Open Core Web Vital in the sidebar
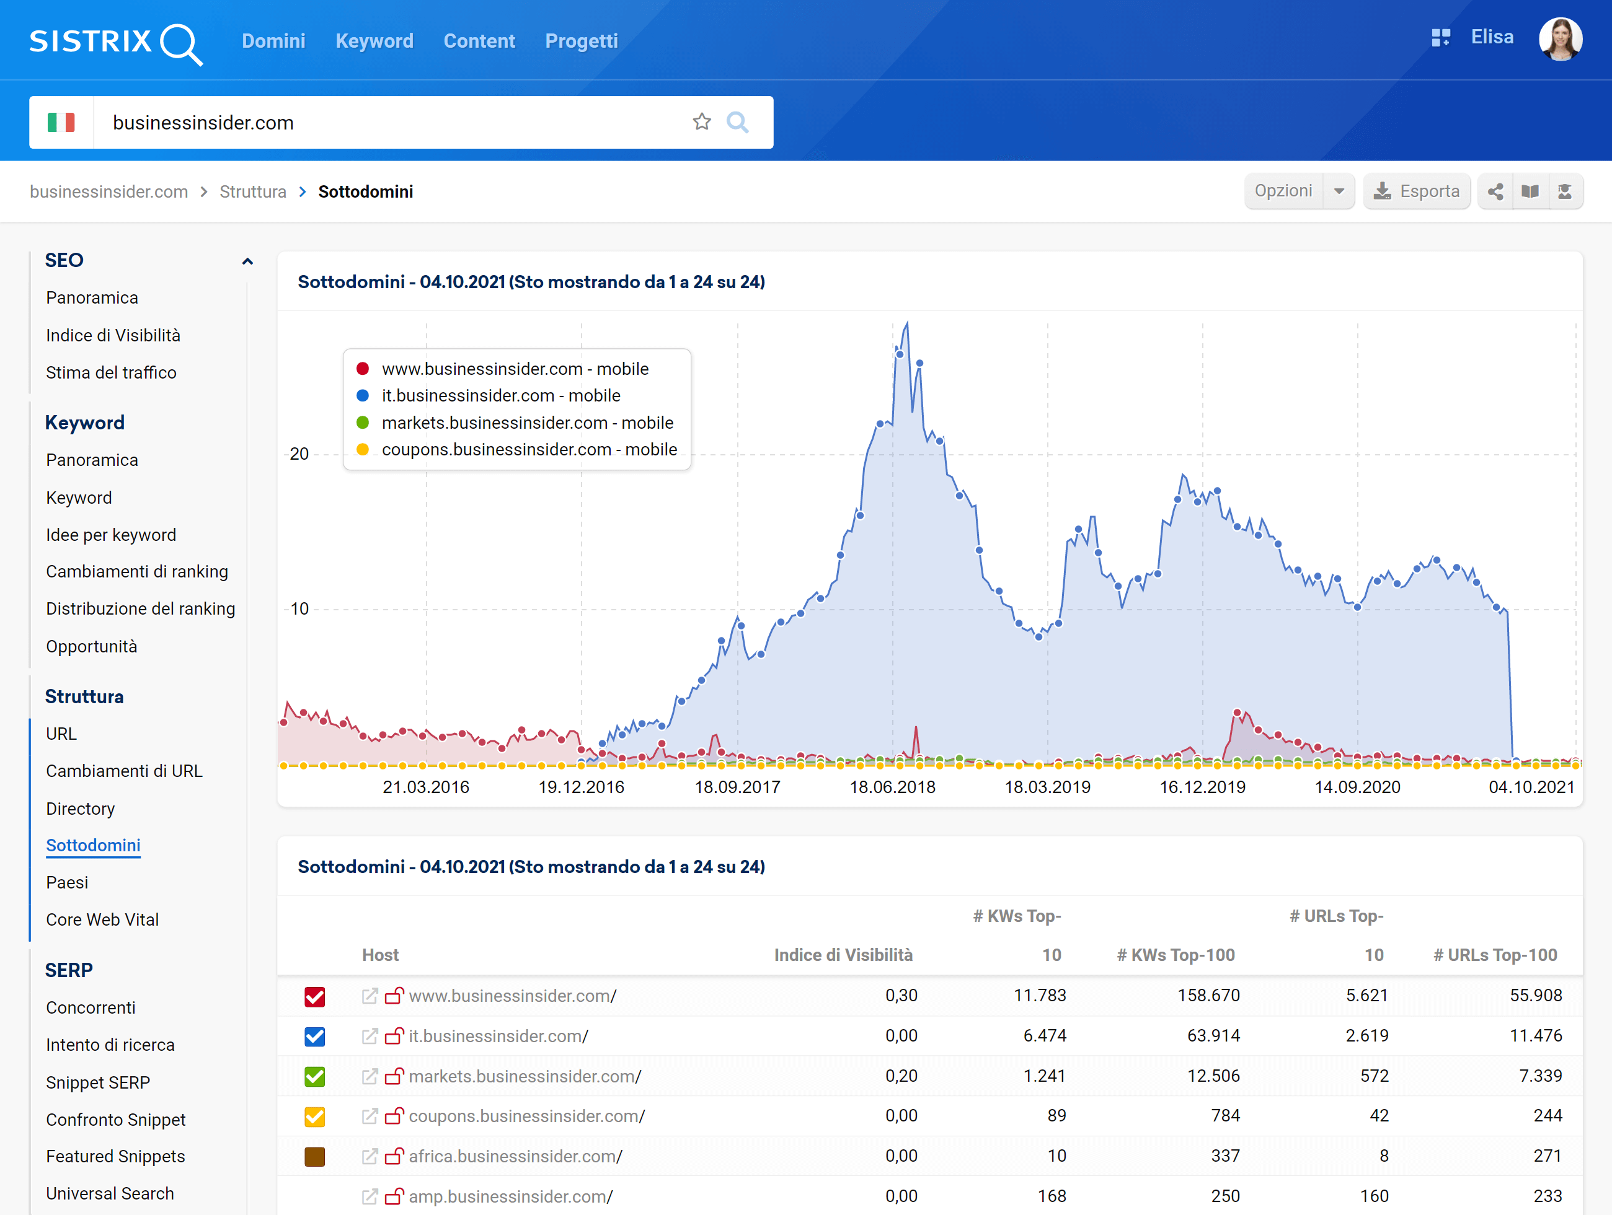 coord(102,919)
